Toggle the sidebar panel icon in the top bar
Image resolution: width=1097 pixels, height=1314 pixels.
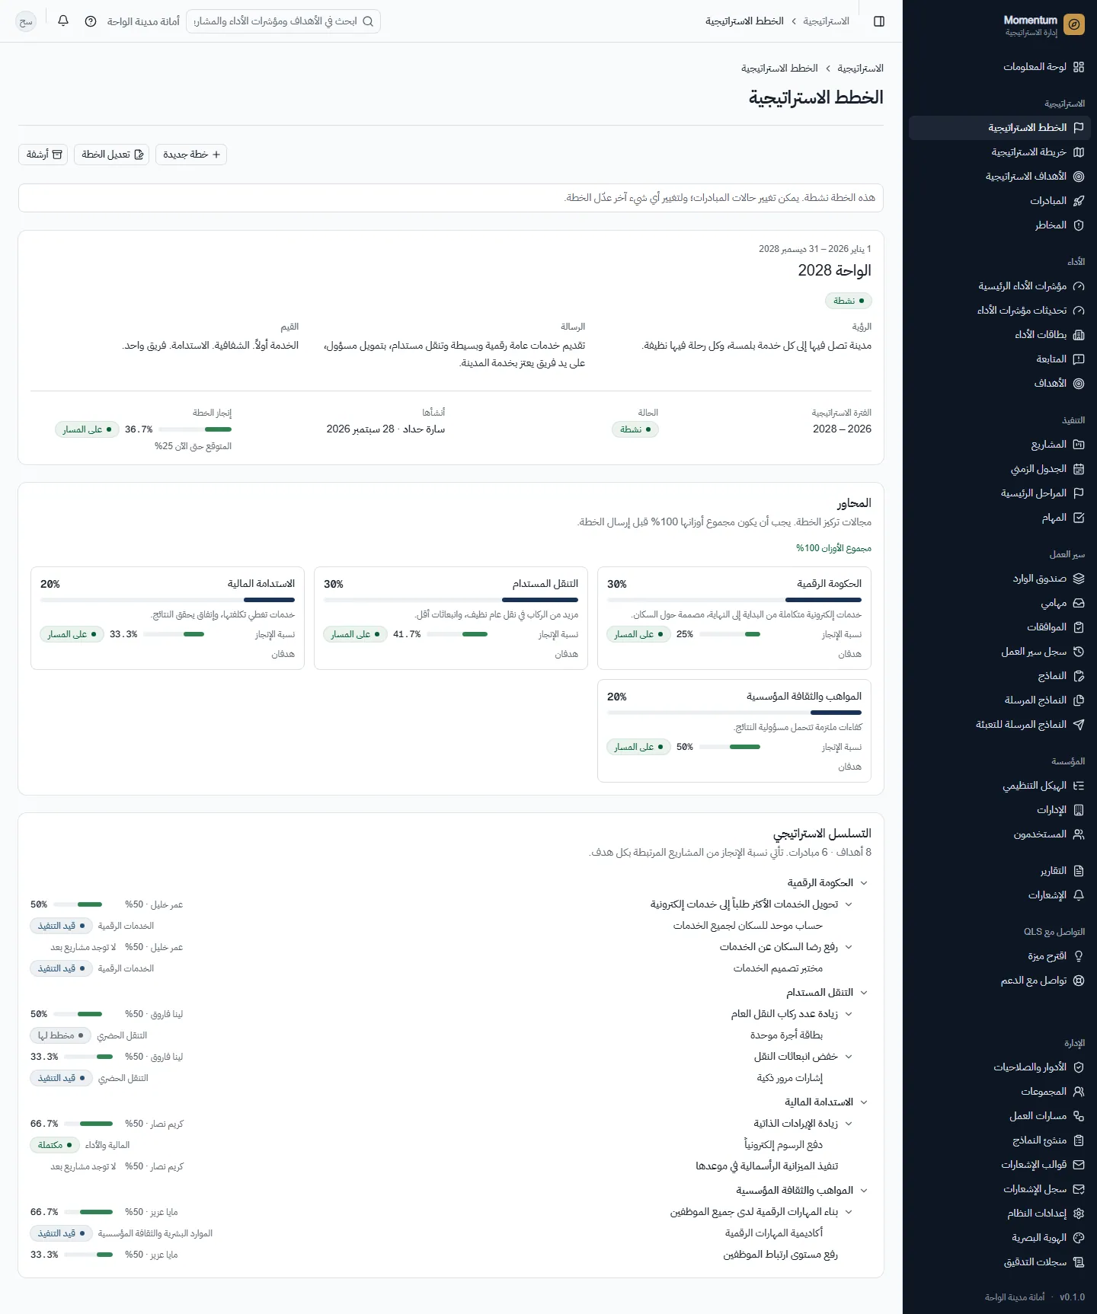(879, 21)
